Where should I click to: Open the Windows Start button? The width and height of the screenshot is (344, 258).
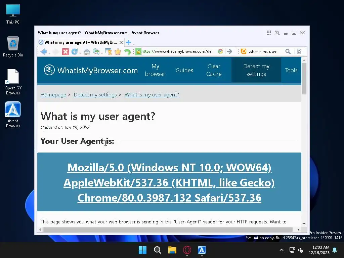coord(142,250)
